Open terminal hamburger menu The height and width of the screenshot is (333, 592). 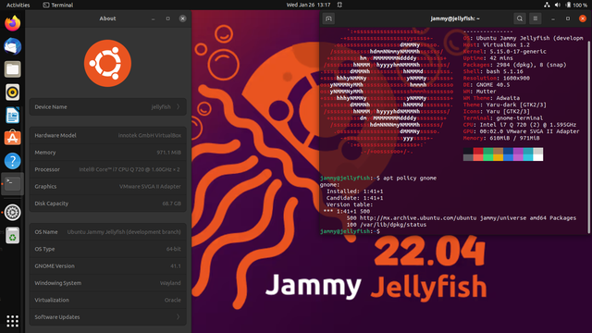535,18
